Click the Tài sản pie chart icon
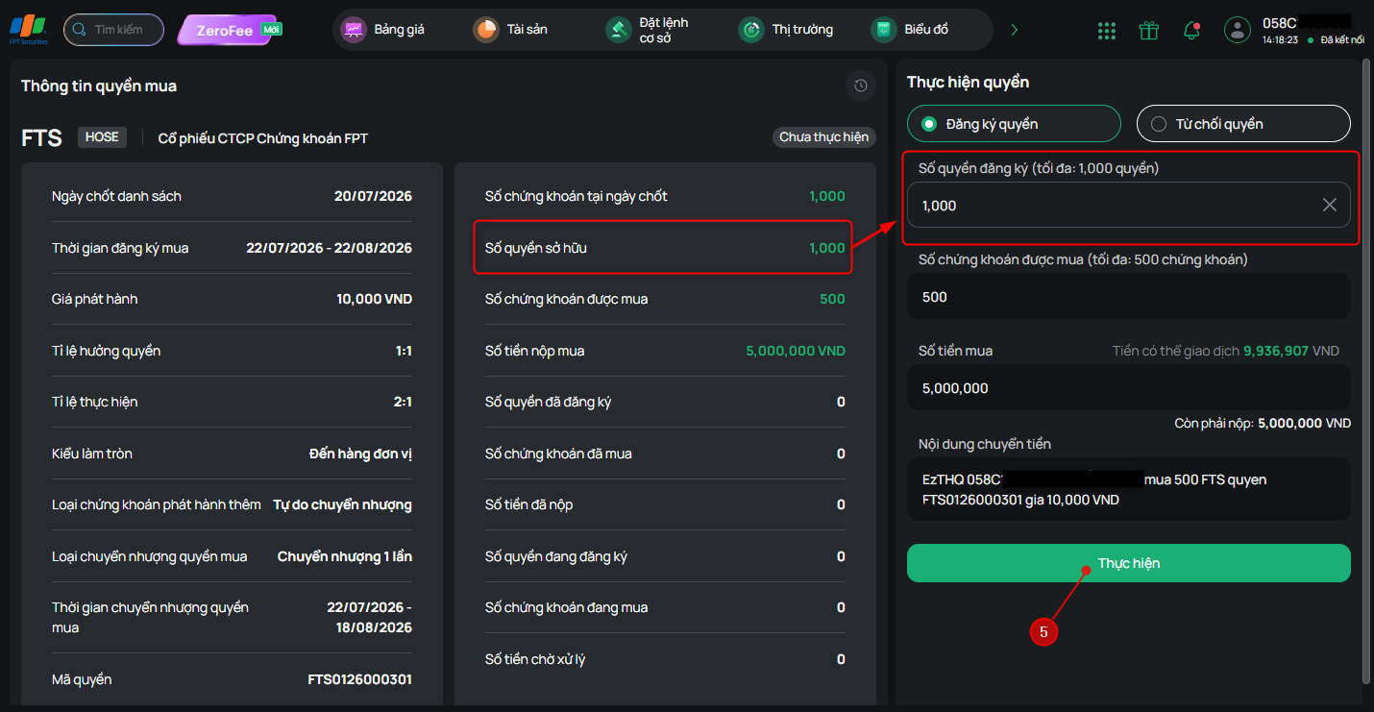 click(x=486, y=30)
